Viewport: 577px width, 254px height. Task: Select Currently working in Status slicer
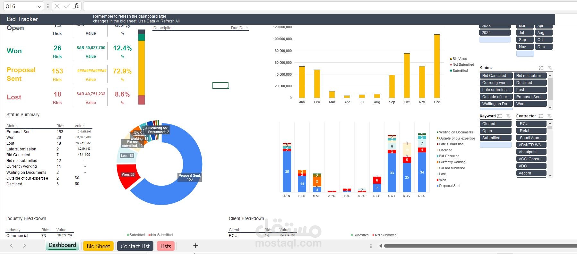tap(496, 83)
